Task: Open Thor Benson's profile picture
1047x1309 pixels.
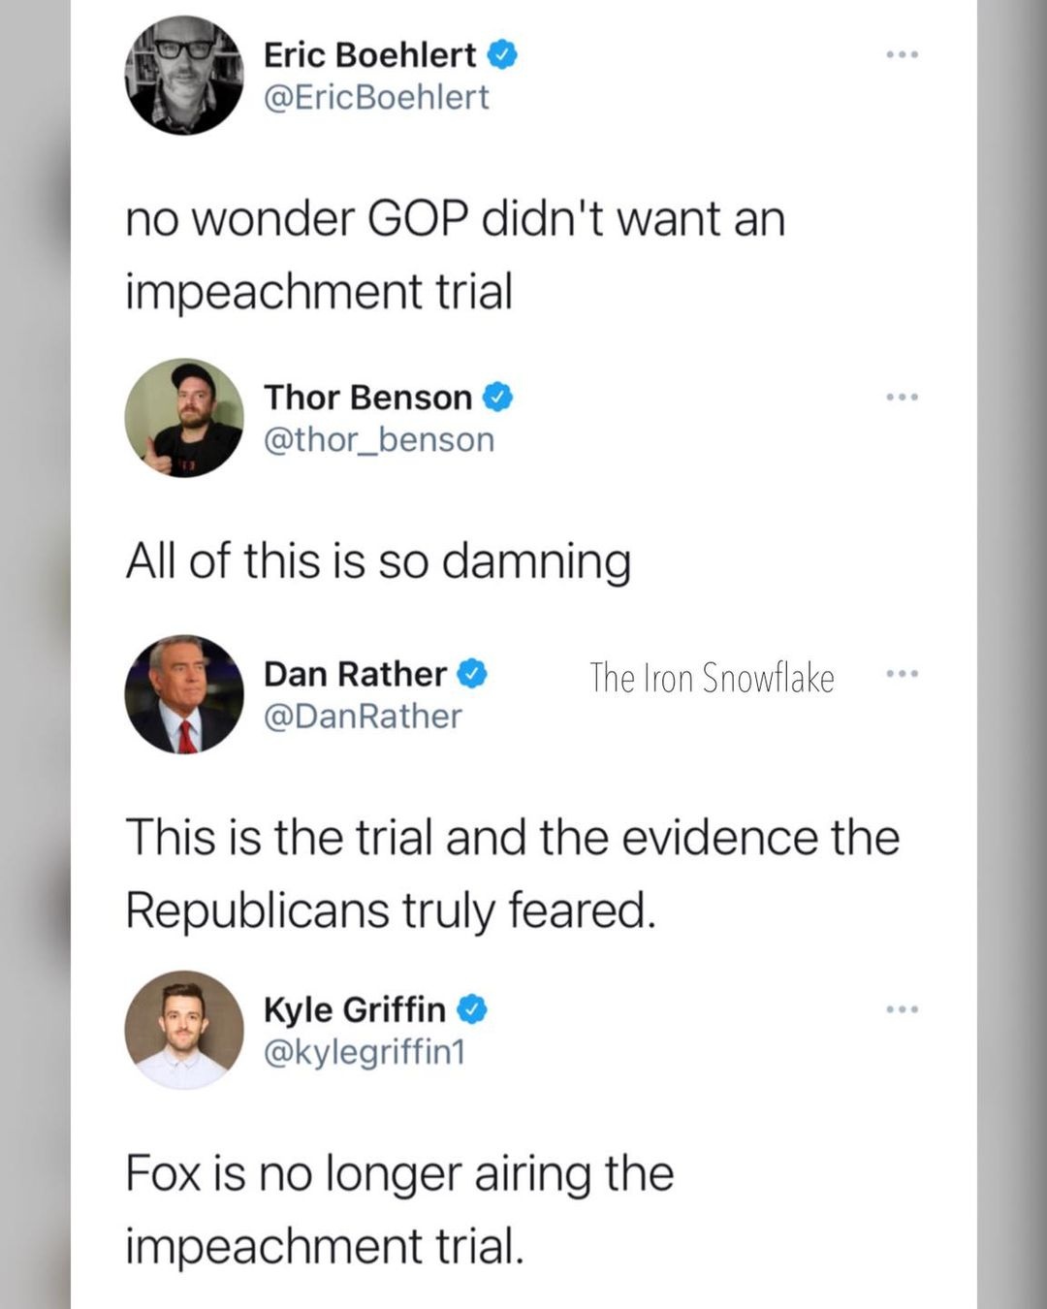Action: [x=184, y=418]
